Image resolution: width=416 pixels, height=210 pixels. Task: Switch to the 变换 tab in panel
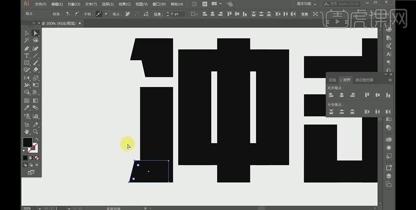tap(332, 80)
